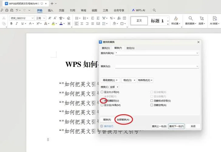
Task: Check 忽略空格(A) checkbox
Action: coord(152,105)
